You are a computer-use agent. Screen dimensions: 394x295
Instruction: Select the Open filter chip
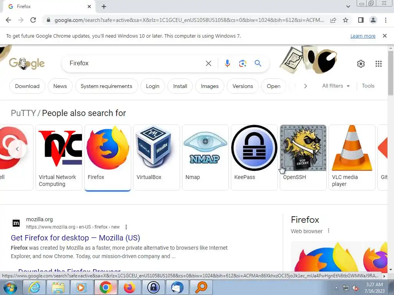274,86
